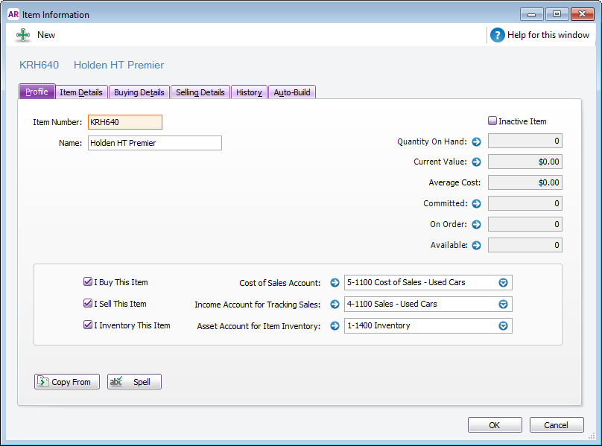Click the Cost of Sales Account zoom arrow
Screen dimensions: 602x446
pyautogui.click(x=335, y=283)
